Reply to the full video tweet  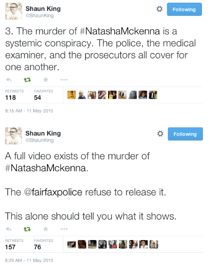(x=9, y=229)
